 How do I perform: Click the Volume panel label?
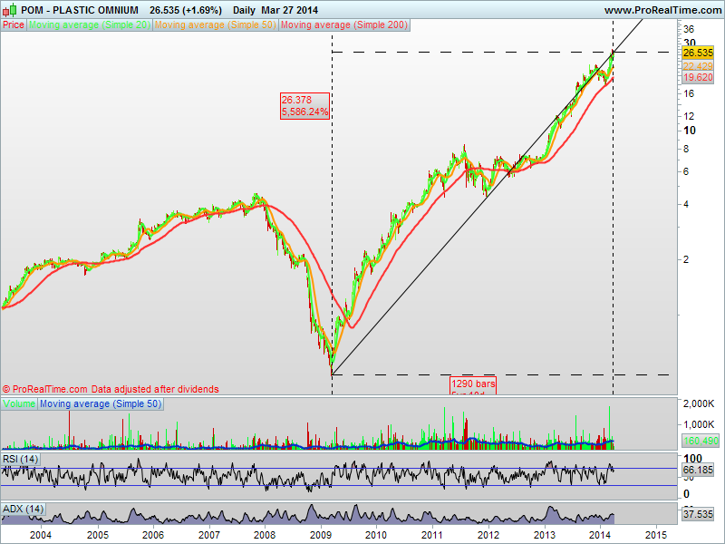tap(19, 403)
